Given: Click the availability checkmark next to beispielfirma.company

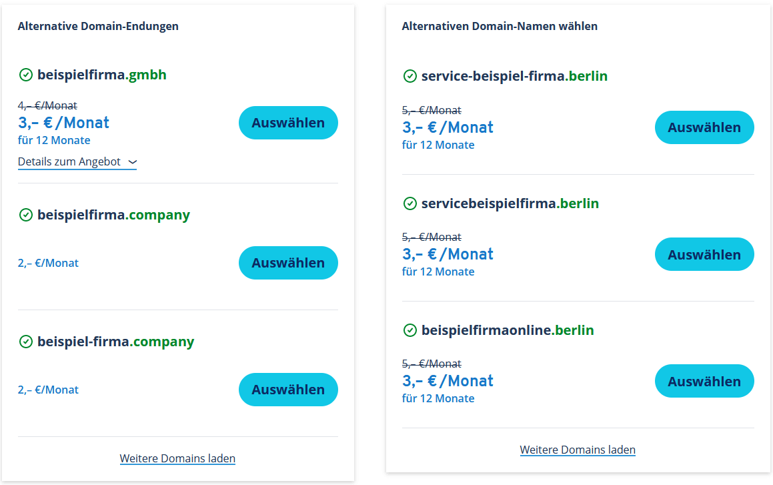Looking at the screenshot, I should 25,215.
